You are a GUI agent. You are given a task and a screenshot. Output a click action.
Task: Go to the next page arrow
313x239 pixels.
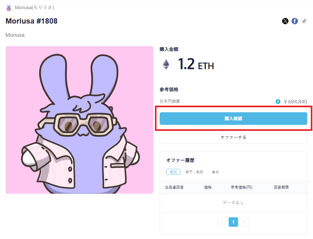(x=244, y=222)
